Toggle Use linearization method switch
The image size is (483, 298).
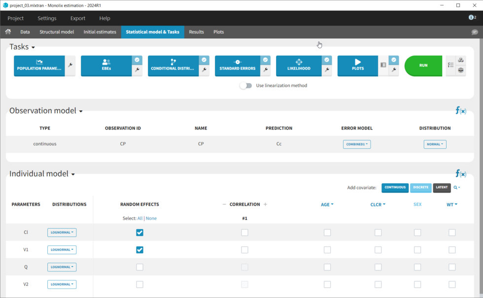[245, 86]
